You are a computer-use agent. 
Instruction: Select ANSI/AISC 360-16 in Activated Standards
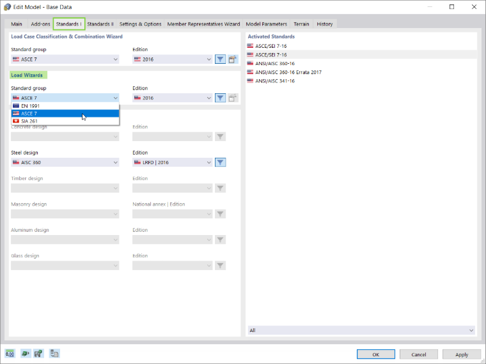(x=361, y=63)
